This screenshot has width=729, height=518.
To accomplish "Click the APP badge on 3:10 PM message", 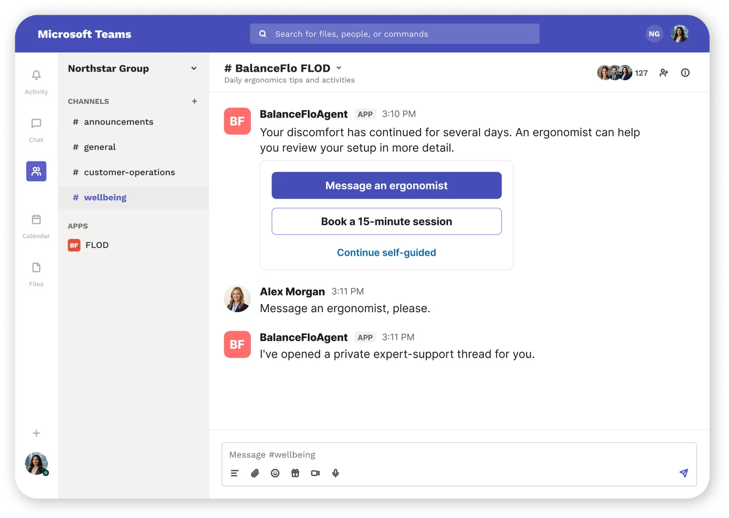I will click(x=364, y=115).
